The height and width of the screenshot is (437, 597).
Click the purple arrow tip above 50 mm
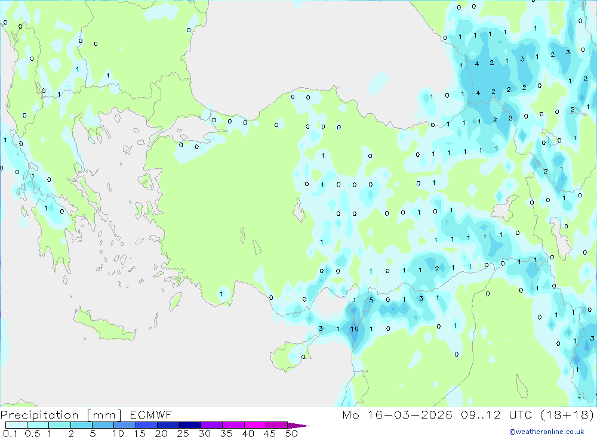(298, 425)
